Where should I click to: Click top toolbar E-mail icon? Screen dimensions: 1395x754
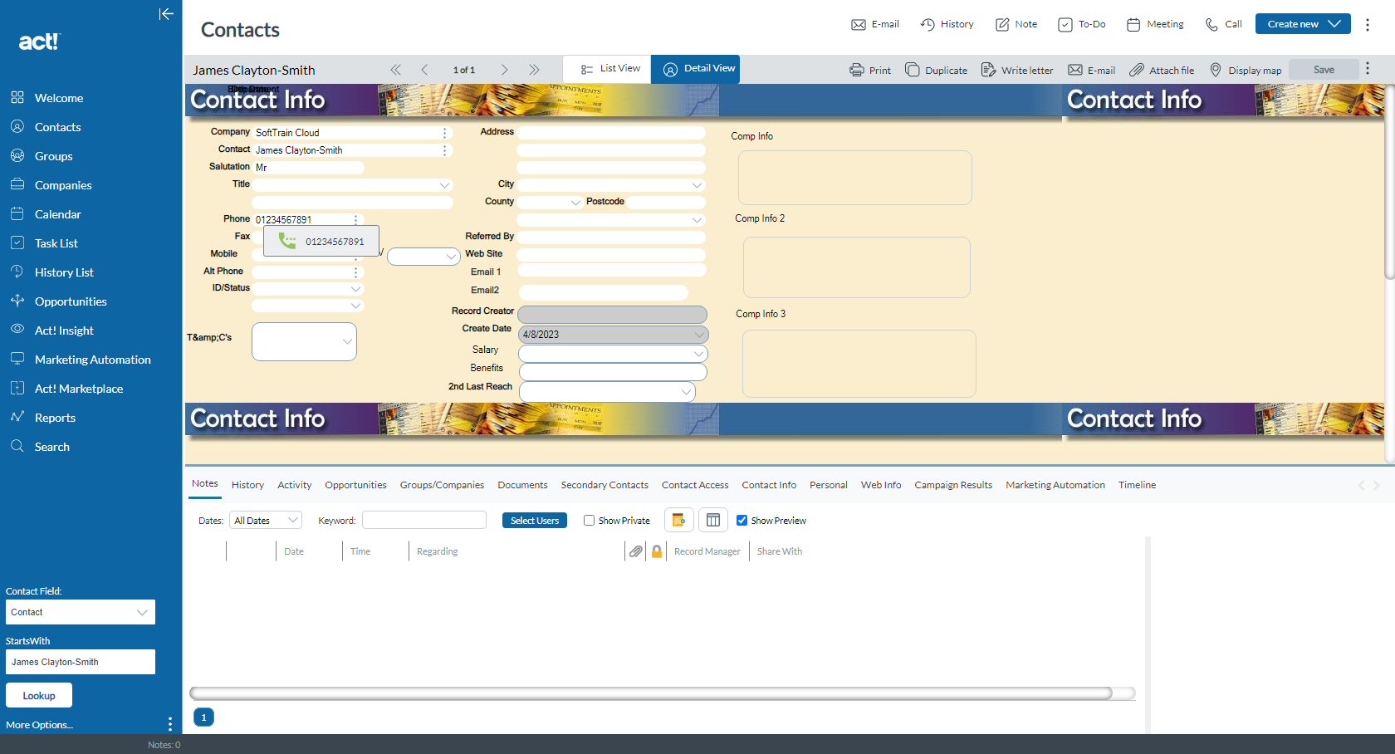[875, 24]
